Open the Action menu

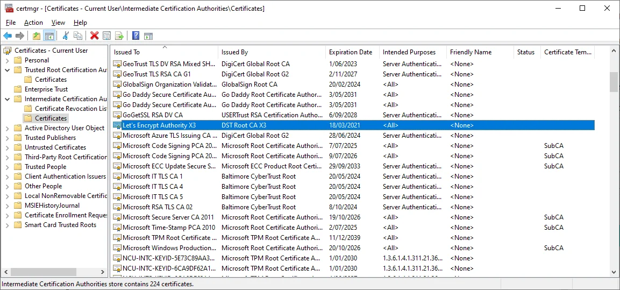coord(33,23)
